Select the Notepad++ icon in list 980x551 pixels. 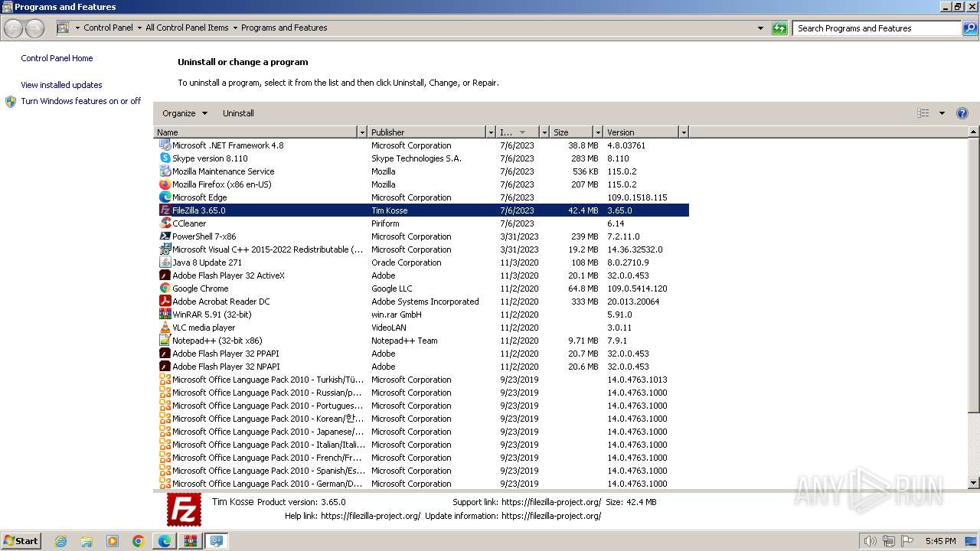165,341
